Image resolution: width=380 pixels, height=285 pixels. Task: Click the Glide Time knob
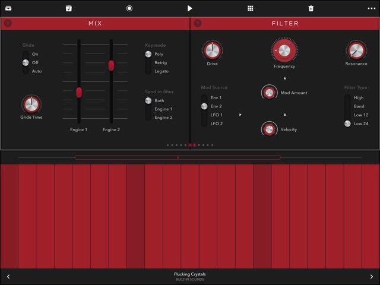(31, 104)
